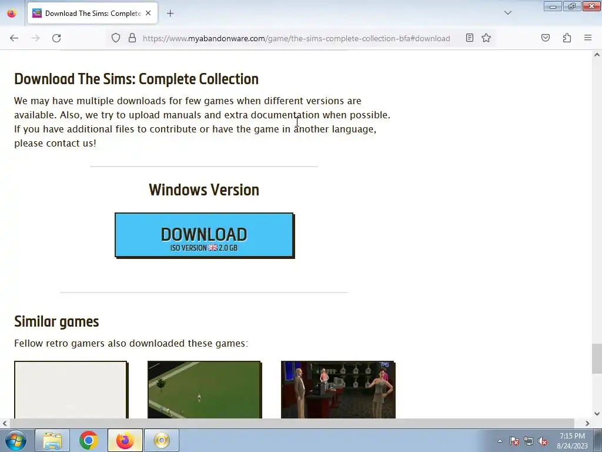Click the forward navigation arrow
The image size is (602, 452).
[x=35, y=38]
